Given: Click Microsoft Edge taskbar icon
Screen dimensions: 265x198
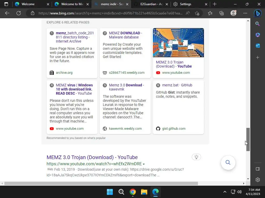Looking at the screenshot, I should click(x=156, y=192).
